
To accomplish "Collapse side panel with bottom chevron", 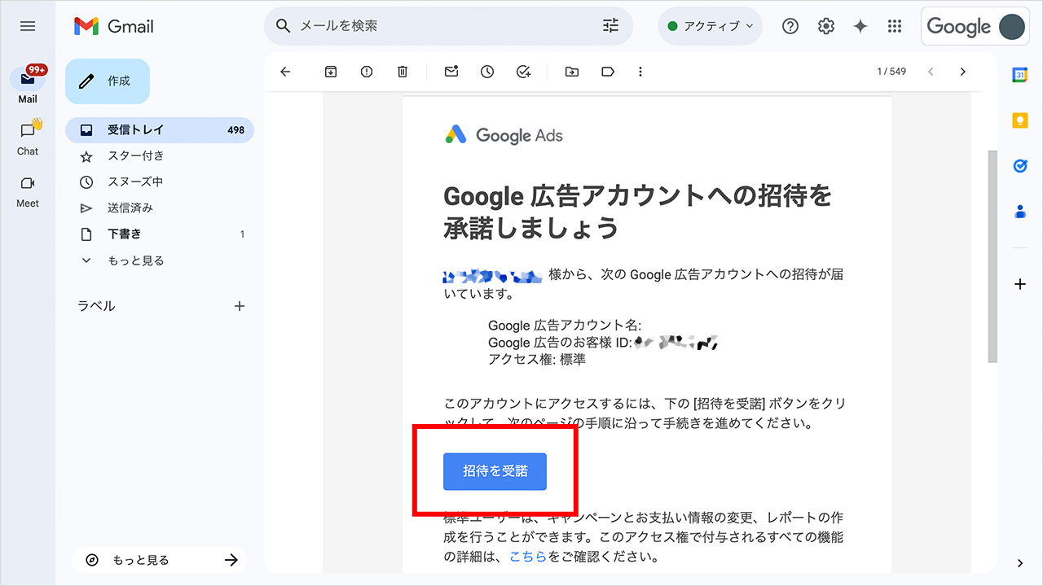I will coord(1020,563).
